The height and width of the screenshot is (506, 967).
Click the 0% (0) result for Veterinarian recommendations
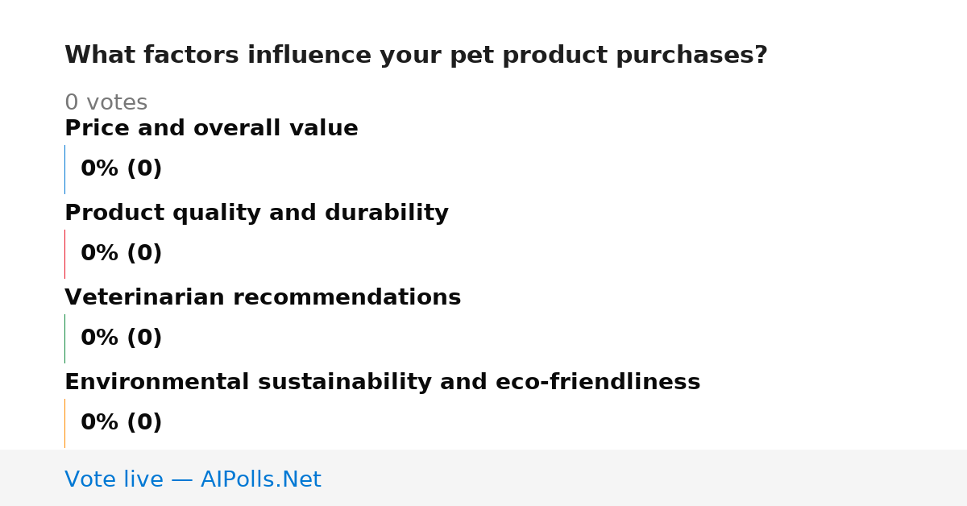(x=121, y=338)
